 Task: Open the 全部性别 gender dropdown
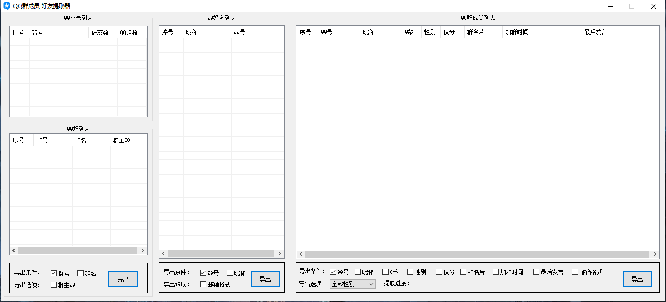(x=352, y=284)
